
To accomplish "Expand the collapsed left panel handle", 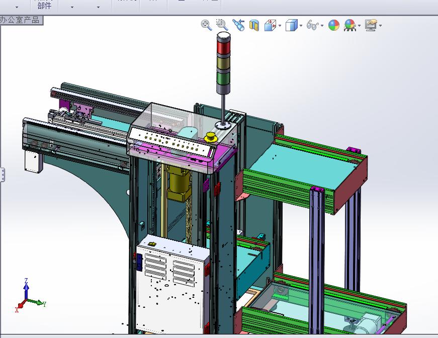I will (3, 175).
